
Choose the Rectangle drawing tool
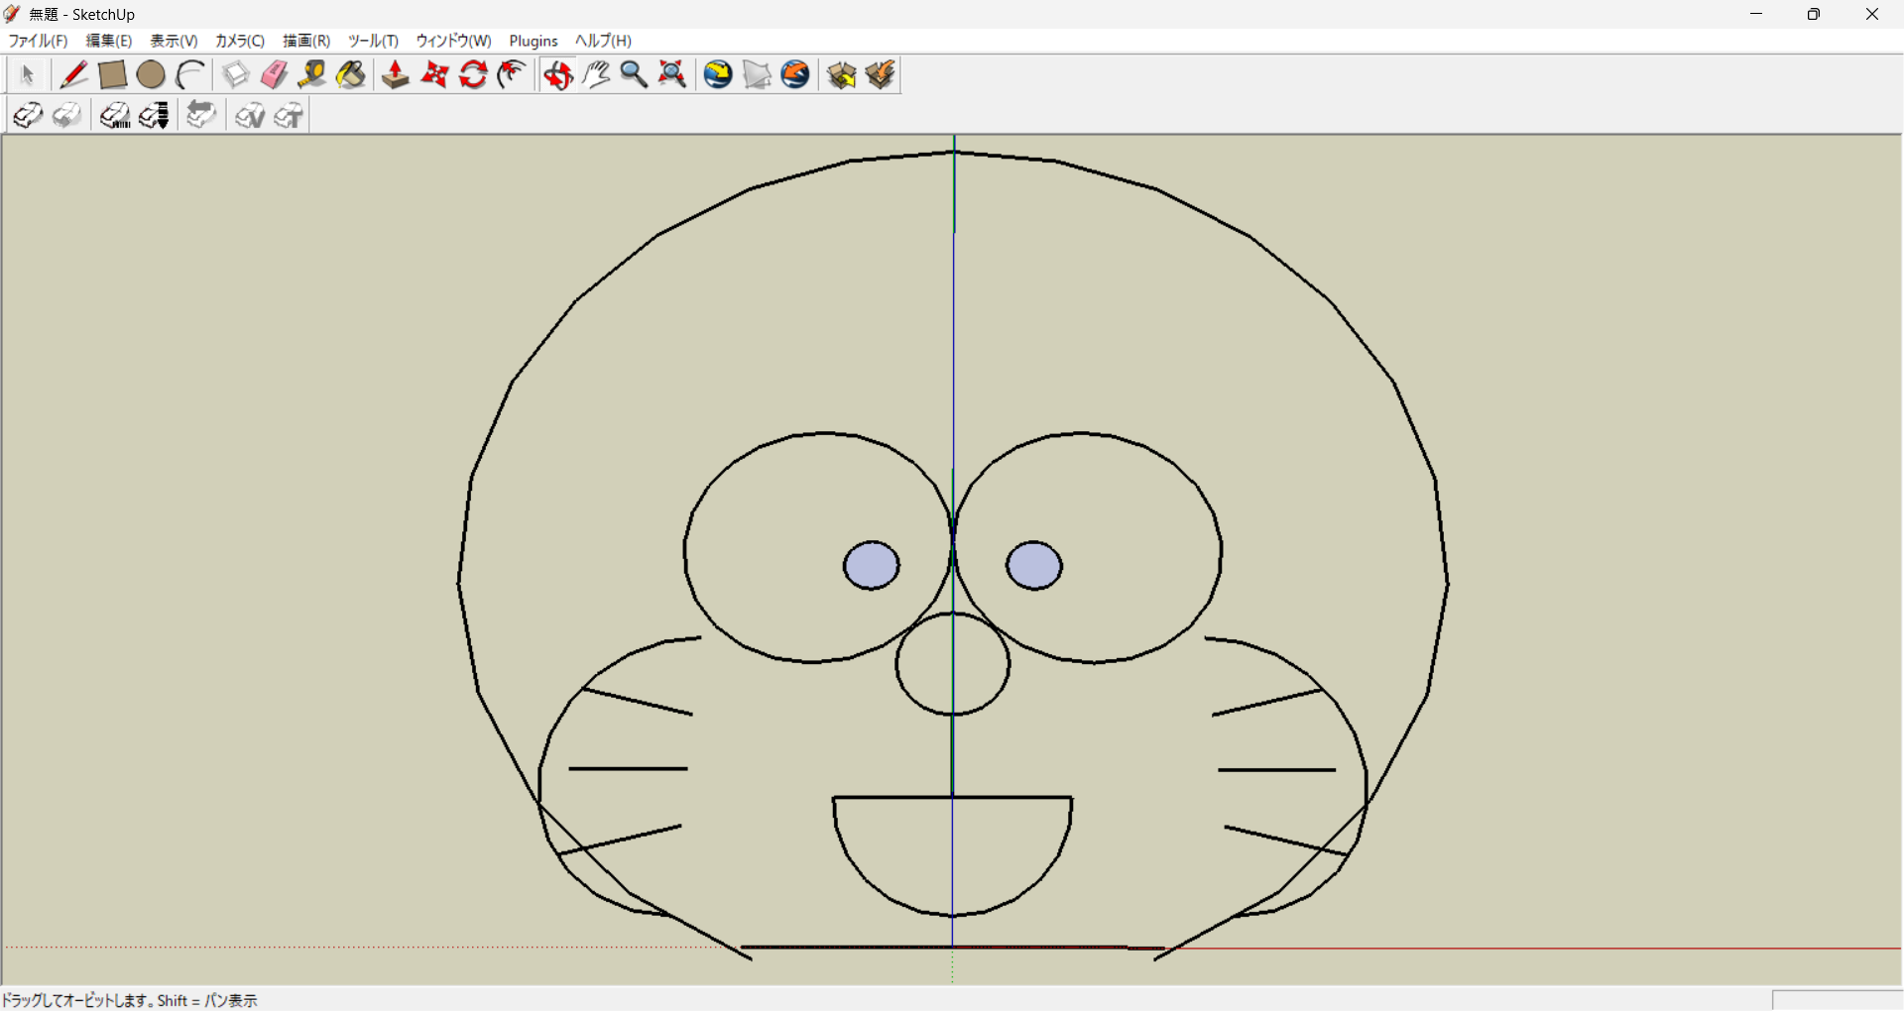tap(112, 74)
